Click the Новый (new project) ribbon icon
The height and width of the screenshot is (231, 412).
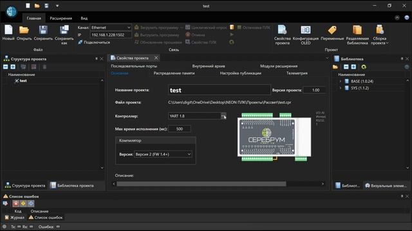(8, 33)
